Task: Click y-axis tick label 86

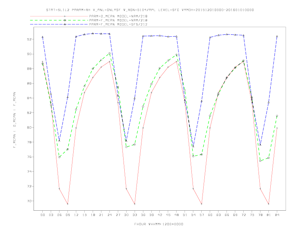Action: coord(29,83)
